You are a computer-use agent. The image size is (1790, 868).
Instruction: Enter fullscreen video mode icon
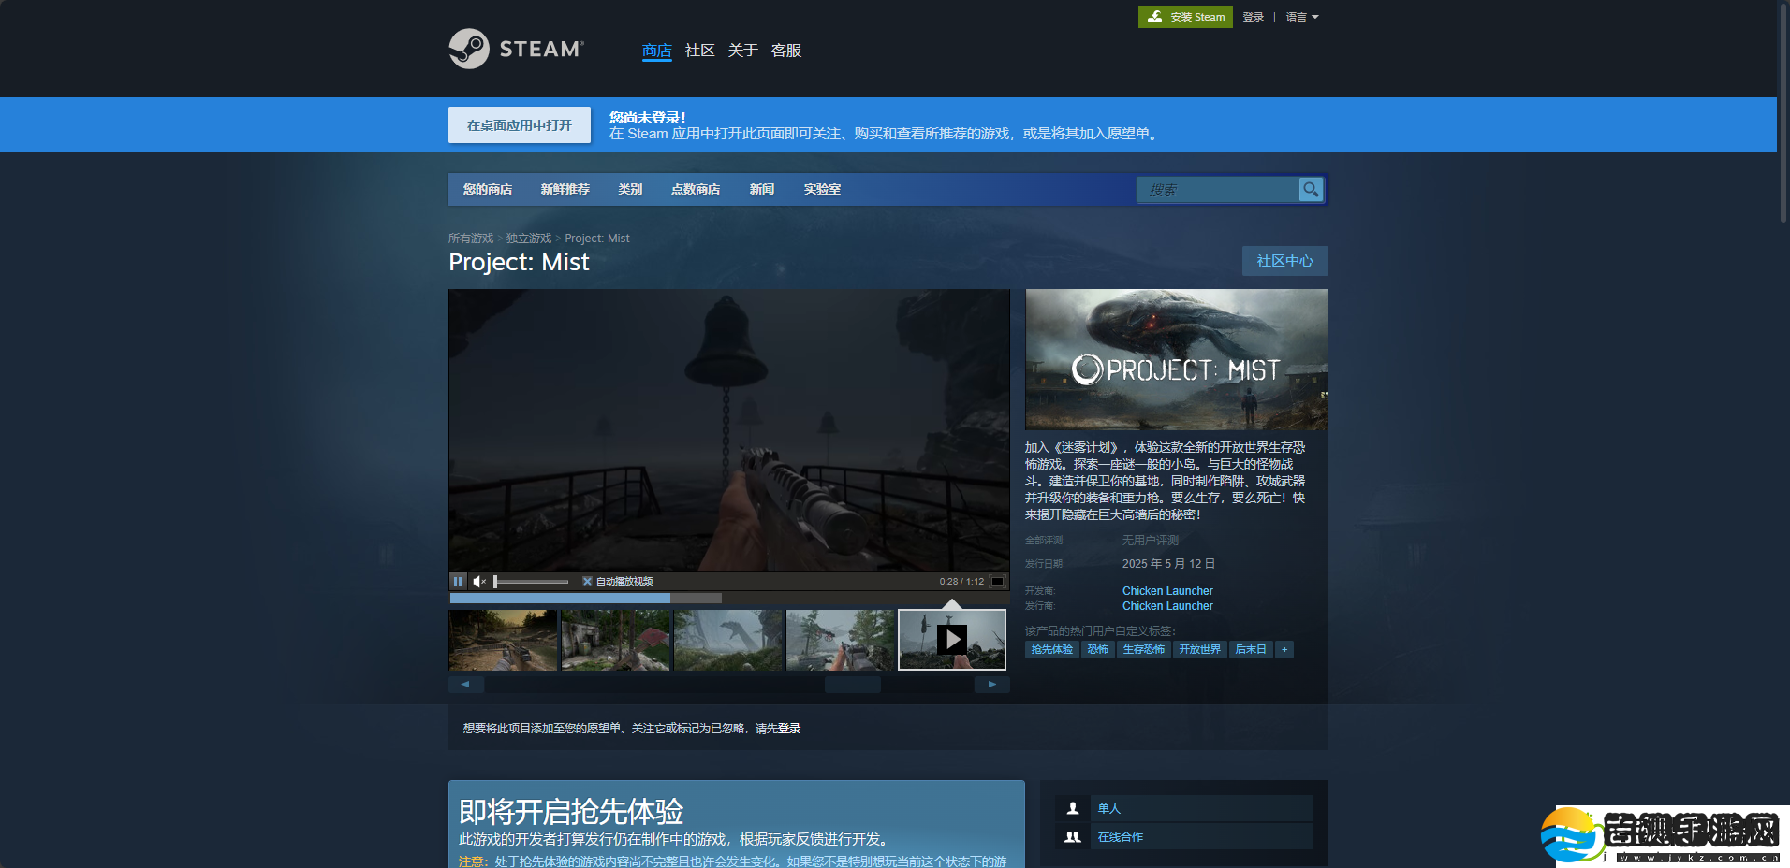(x=998, y=581)
